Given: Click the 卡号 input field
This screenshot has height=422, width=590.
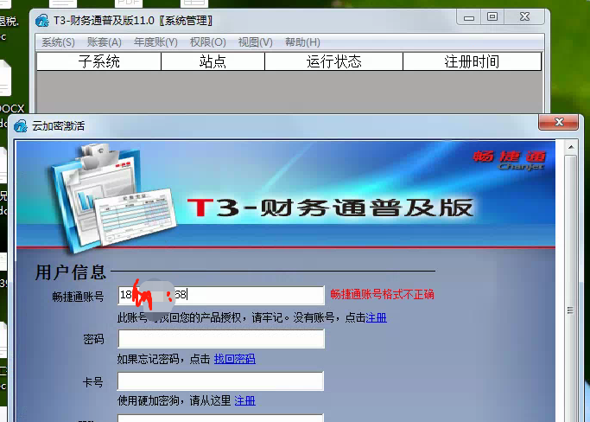Looking at the screenshot, I should pyautogui.click(x=220, y=381).
